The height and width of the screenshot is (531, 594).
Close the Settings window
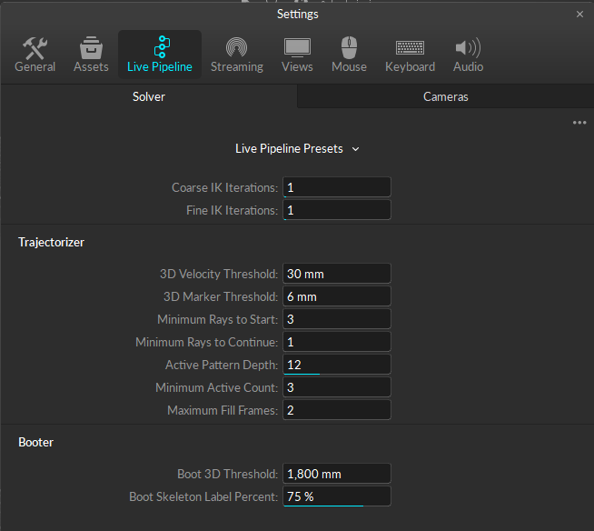tap(580, 15)
